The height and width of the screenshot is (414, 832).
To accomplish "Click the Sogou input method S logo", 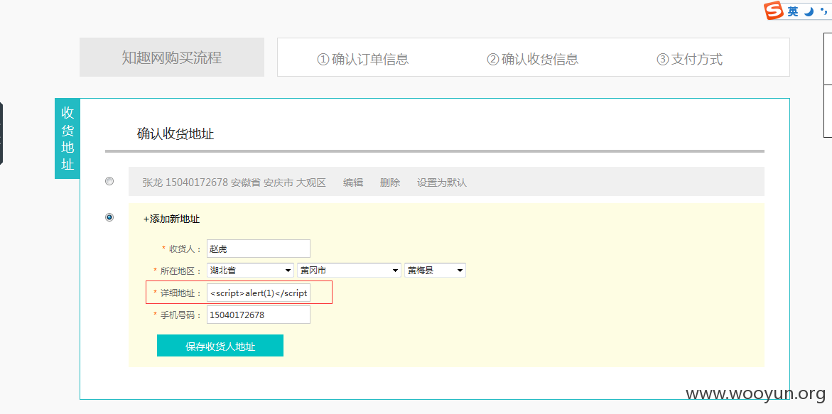I will tap(774, 11).
